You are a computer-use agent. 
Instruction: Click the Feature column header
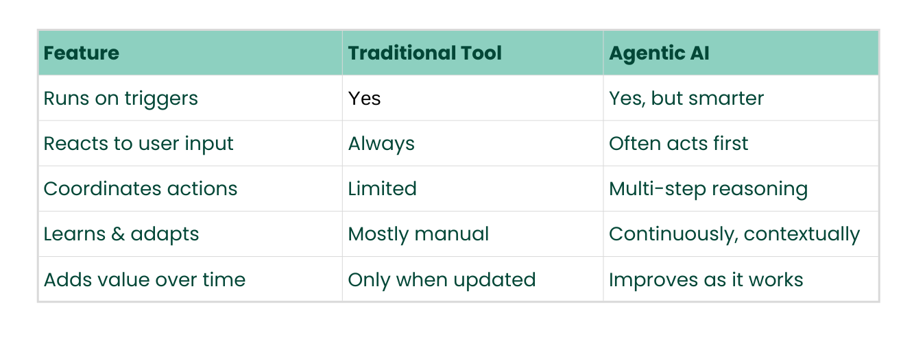191,53
